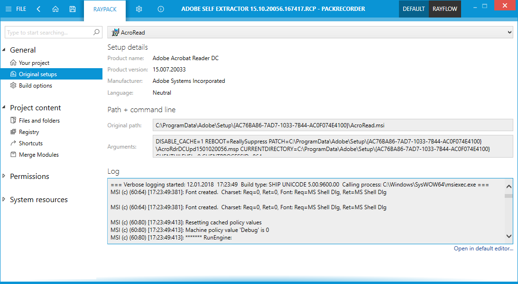Viewport: 518px width, 284px height.
Task: Switch to the RAYPACK tab
Action: [x=105, y=9]
